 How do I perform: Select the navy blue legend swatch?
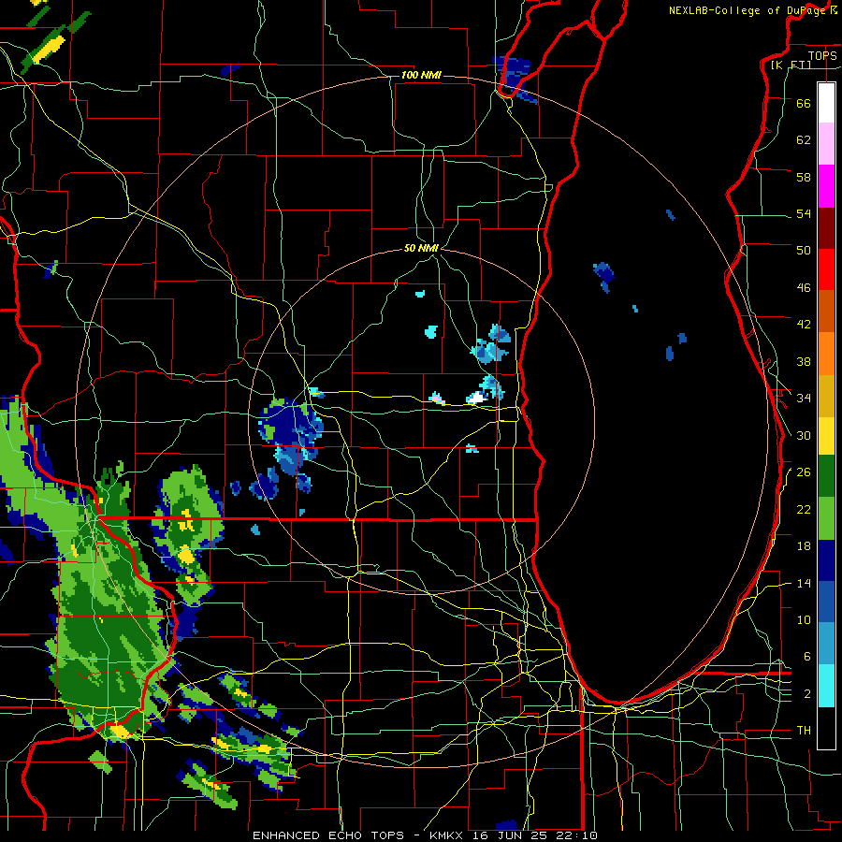tap(826, 560)
